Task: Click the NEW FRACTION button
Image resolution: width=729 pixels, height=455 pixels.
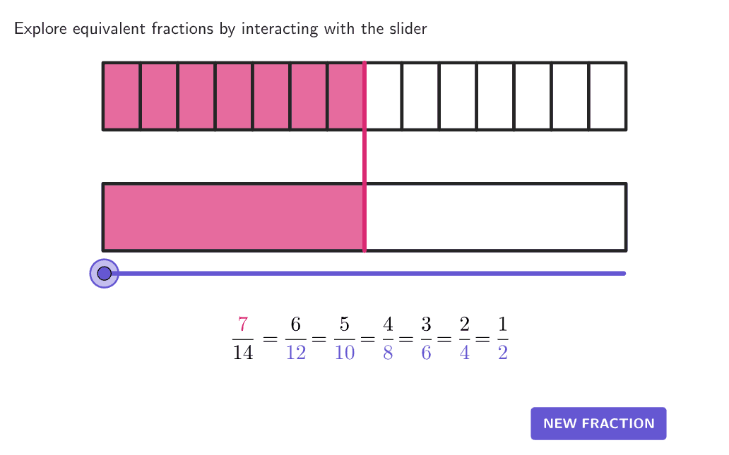Action: [x=598, y=423]
